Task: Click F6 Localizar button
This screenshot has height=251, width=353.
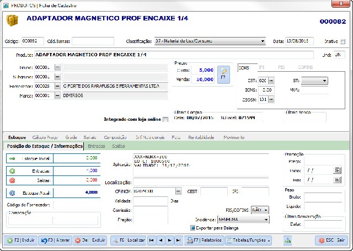Action: pos(129,241)
